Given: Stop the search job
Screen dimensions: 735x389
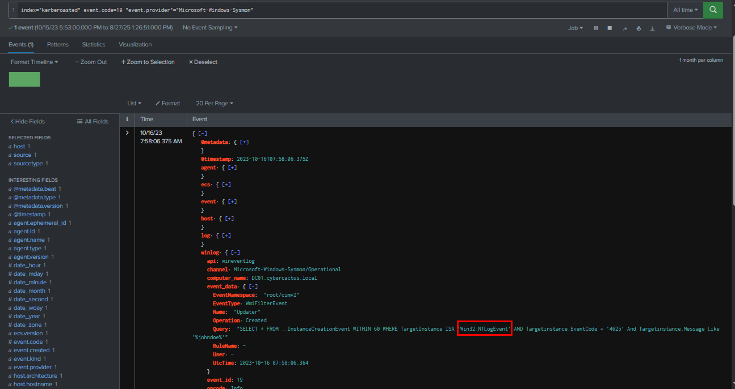Looking at the screenshot, I should [x=610, y=28].
